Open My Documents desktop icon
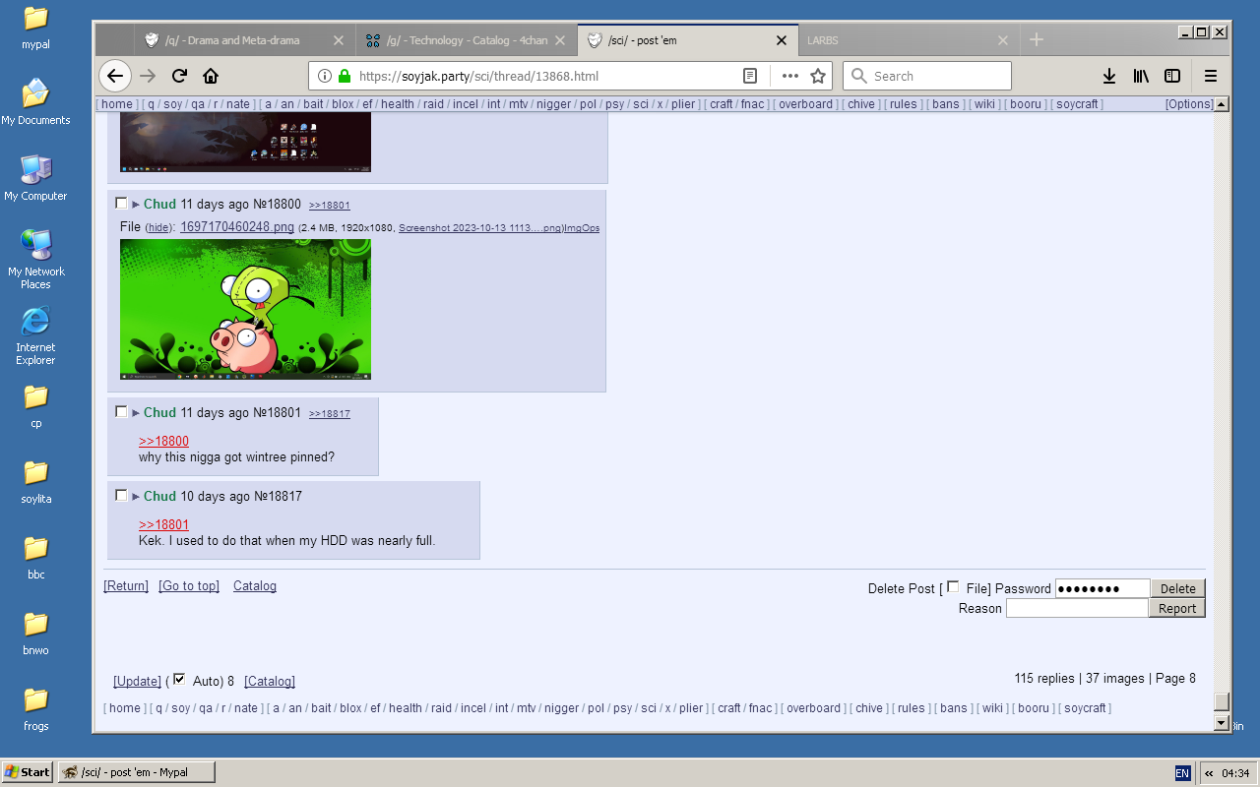This screenshot has width=1260, height=787. point(35,101)
